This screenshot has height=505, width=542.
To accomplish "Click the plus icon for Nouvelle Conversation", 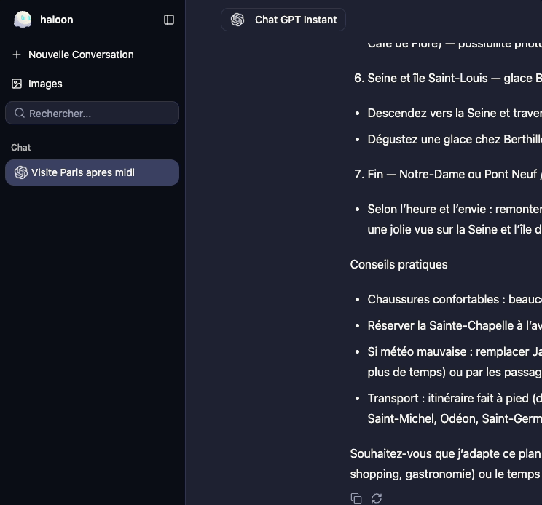I will pyautogui.click(x=17, y=55).
